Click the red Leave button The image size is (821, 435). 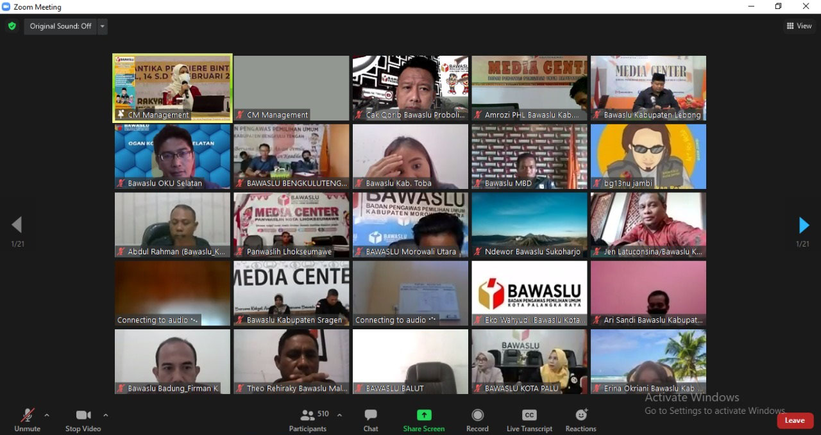(795, 420)
